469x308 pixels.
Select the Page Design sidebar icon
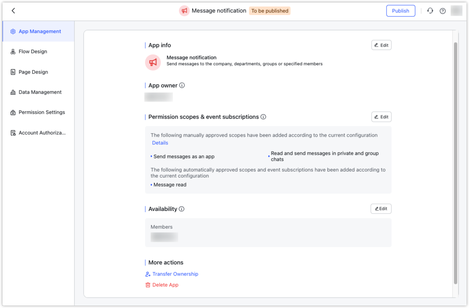pyautogui.click(x=12, y=72)
